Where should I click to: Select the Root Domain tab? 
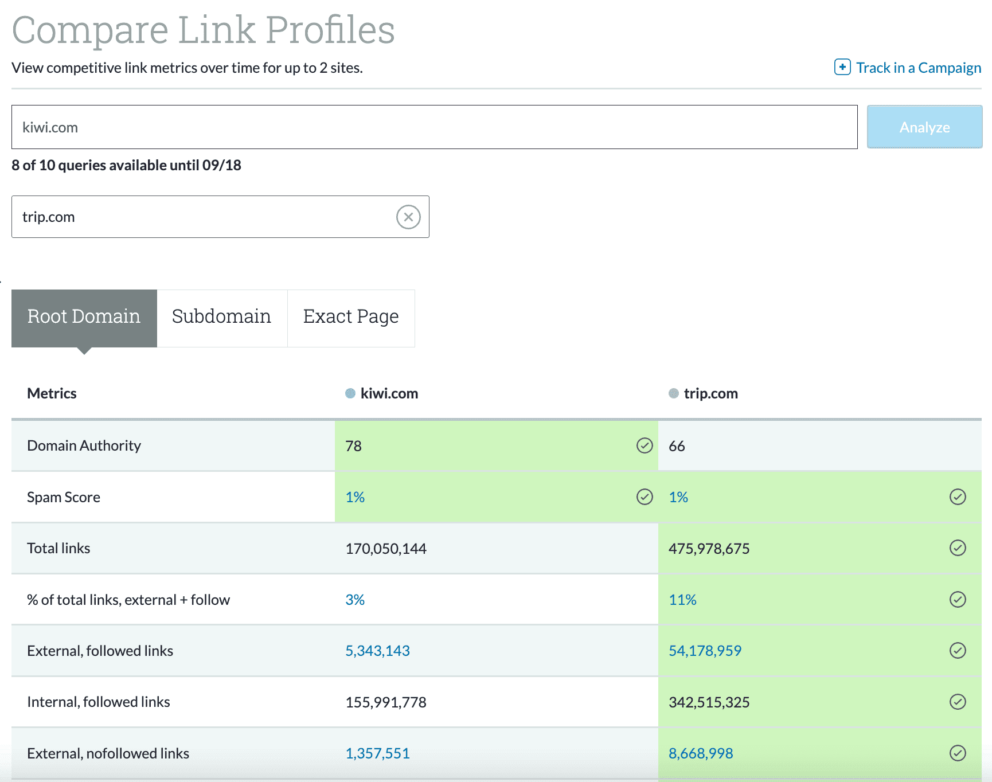point(84,316)
